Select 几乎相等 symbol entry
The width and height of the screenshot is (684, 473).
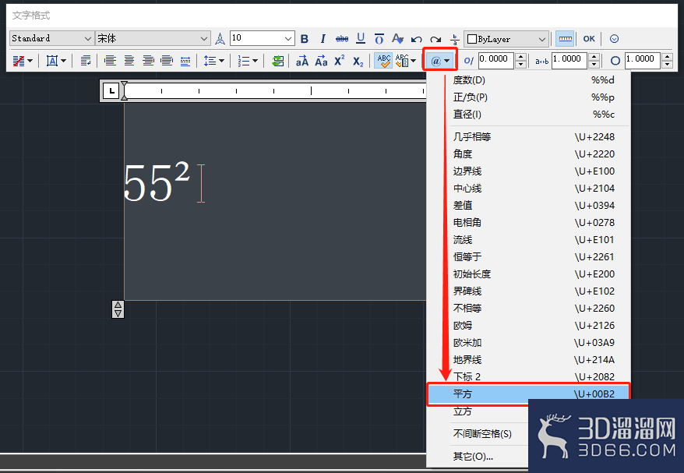click(x=529, y=137)
